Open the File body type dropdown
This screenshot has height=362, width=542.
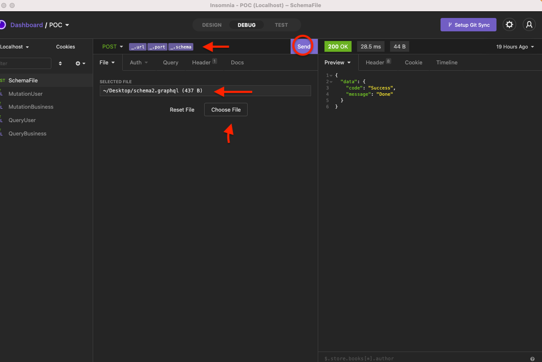(107, 62)
